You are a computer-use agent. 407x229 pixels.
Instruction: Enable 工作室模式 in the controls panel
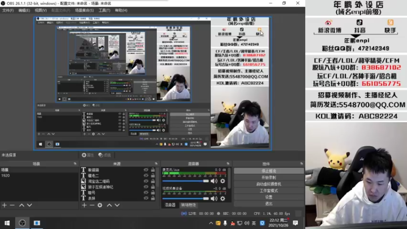click(x=269, y=190)
